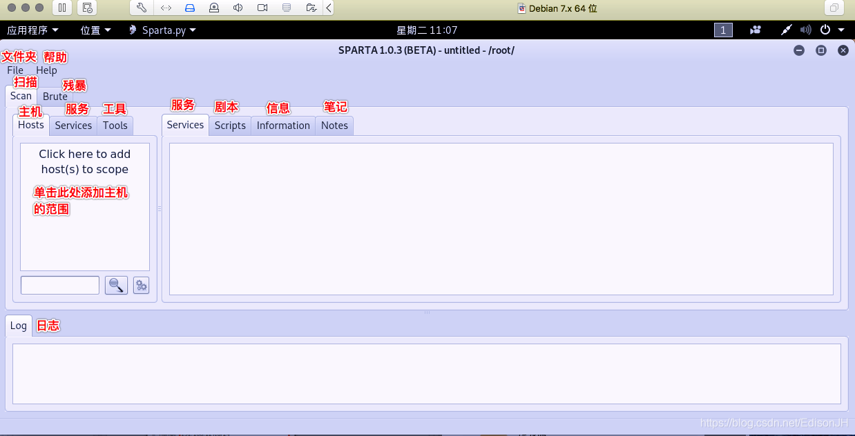Image resolution: width=855 pixels, height=436 pixels.
Task: Click the magnifier search icon under Hosts
Action: tap(116, 285)
